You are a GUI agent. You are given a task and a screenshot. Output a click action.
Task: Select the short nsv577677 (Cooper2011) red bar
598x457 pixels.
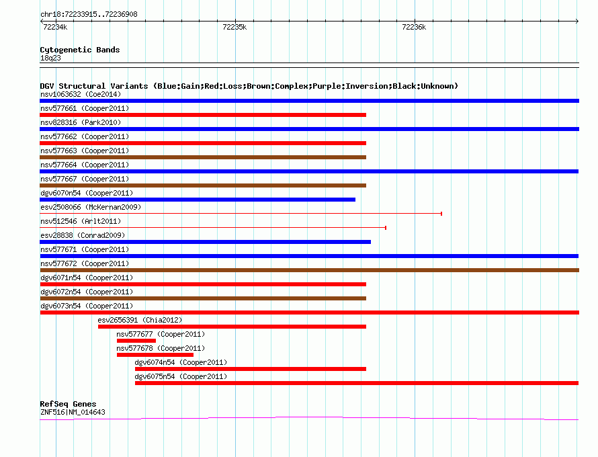pos(136,341)
